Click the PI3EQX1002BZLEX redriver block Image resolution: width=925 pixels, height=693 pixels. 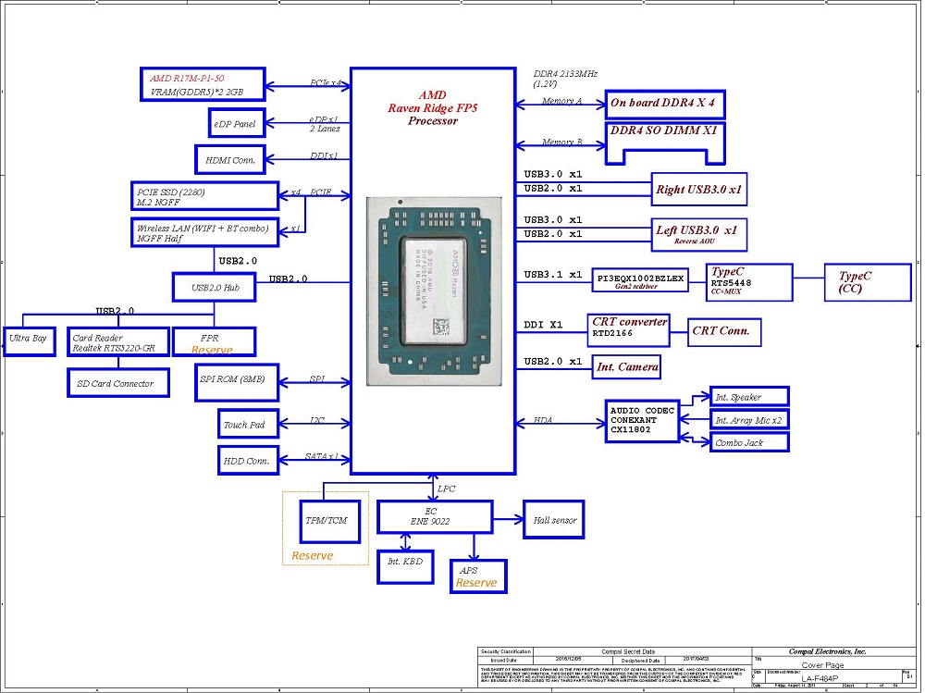(640, 280)
